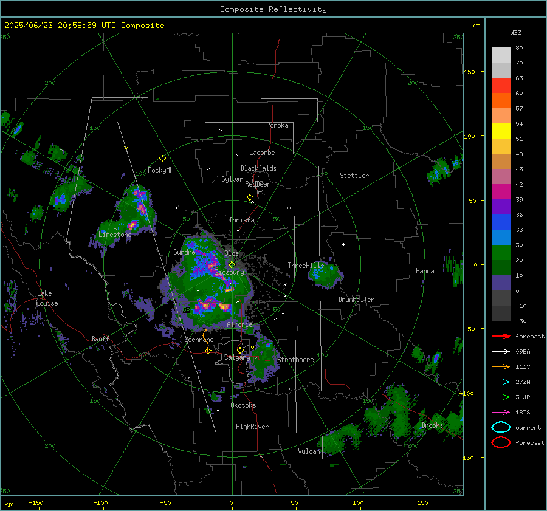Click the magenta 18TS arrow symbol
The width and height of the screenshot is (547, 511).
pyautogui.click(x=501, y=412)
